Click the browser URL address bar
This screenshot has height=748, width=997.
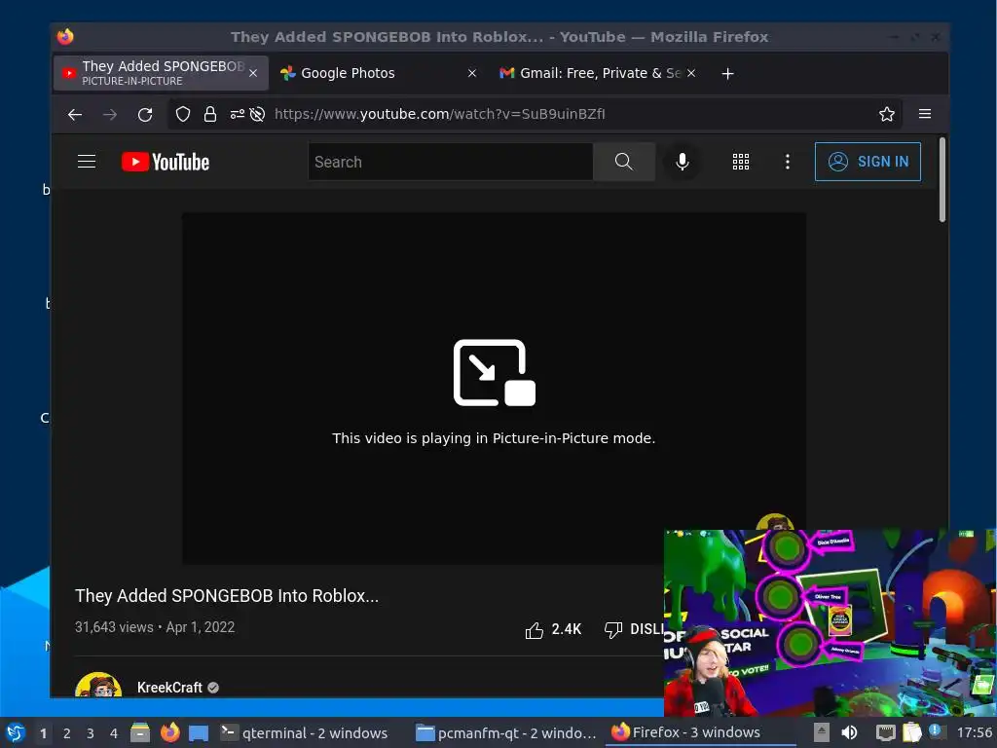click(535, 115)
